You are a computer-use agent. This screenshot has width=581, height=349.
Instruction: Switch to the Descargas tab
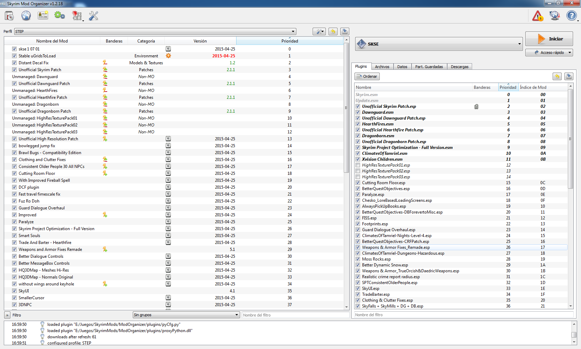(460, 67)
